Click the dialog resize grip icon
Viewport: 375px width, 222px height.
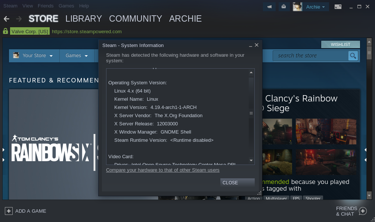pyautogui.click(x=259, y=193)
